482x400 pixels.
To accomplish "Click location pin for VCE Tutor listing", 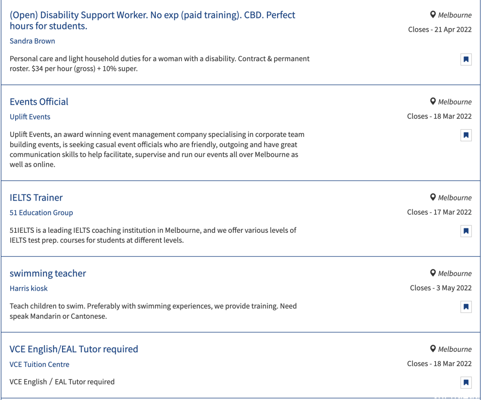I will (x=433, y=349).
